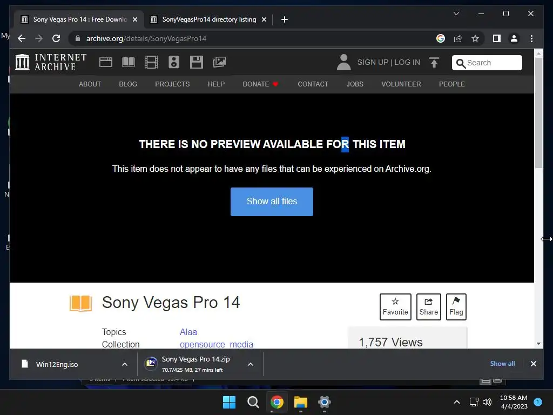Open the Sony Vegas Pro 14.zip download item
Screen dimensions: 553x415
[x=195, y=364]
